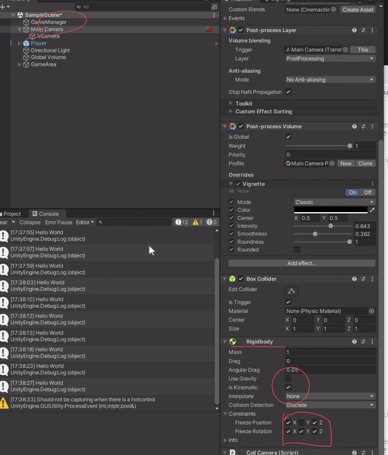
Task: Open the Collision Detection dropdown
Action: (x=330, y=405)
